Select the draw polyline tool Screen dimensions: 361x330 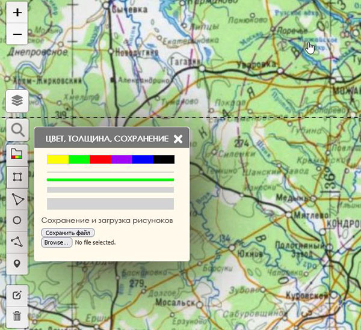pos(17,242)
